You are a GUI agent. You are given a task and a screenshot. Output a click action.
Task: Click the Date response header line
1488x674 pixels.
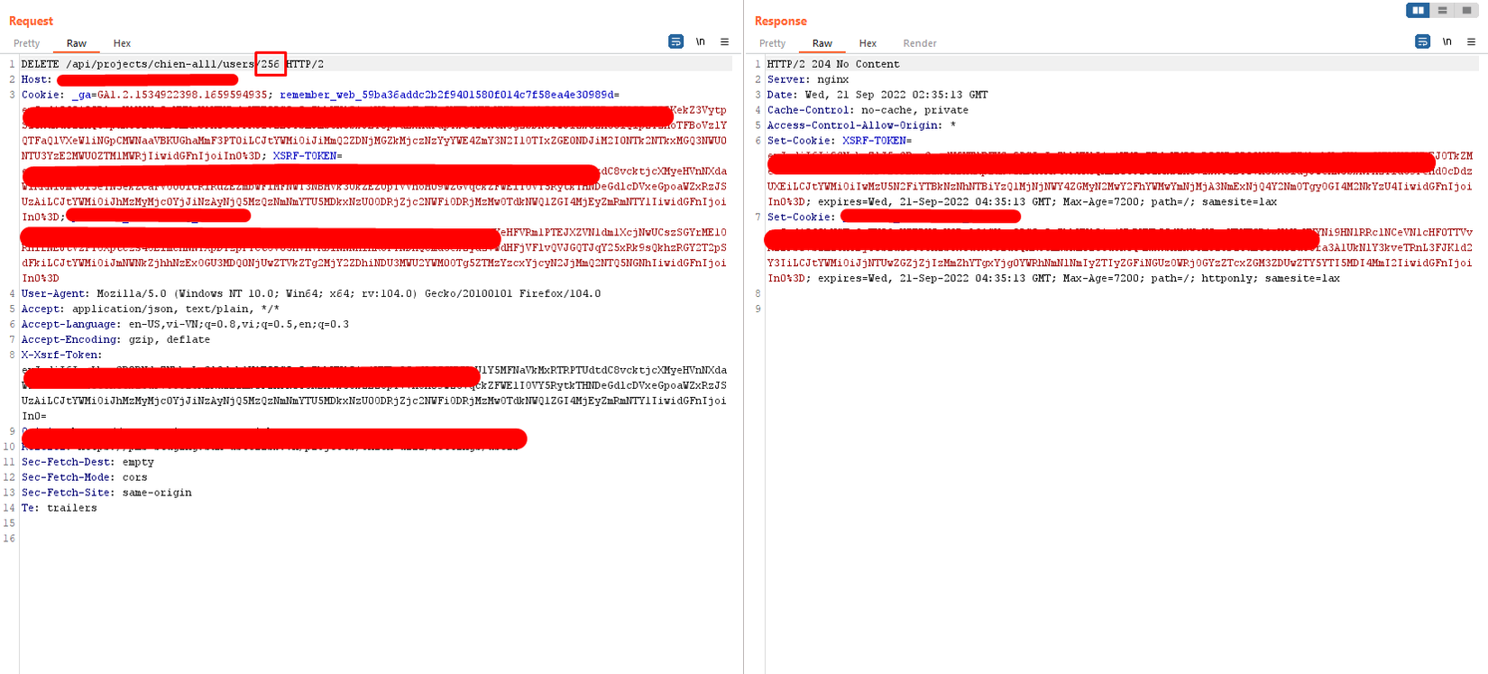click(877, 95)
